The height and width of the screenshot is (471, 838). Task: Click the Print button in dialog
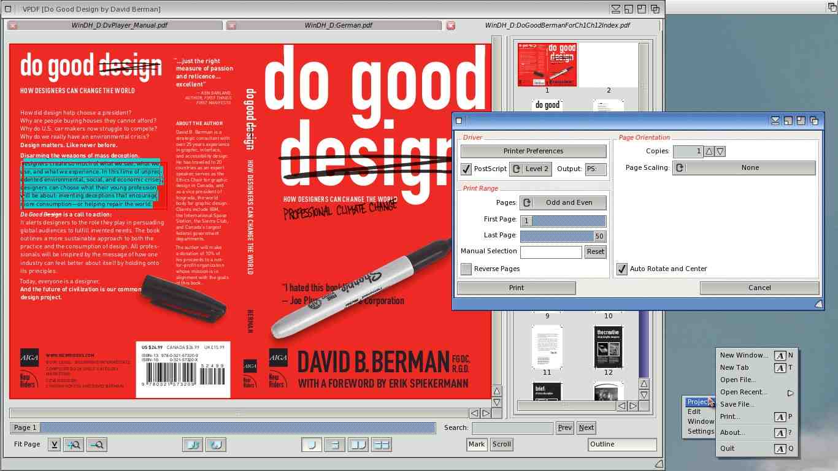point(516,288)
